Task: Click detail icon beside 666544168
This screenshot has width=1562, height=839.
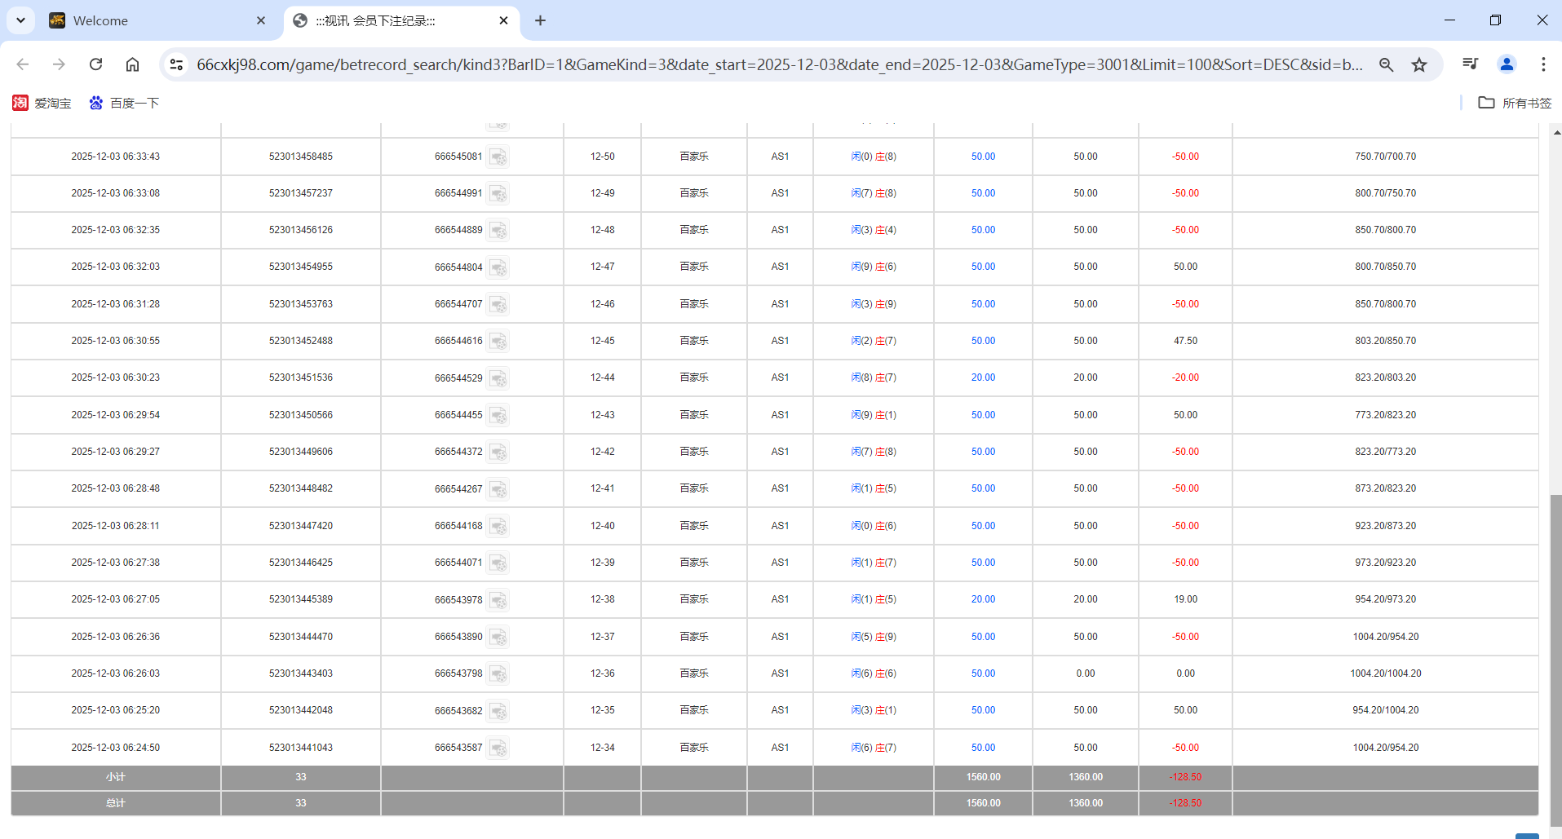Action: coord(498,526)
